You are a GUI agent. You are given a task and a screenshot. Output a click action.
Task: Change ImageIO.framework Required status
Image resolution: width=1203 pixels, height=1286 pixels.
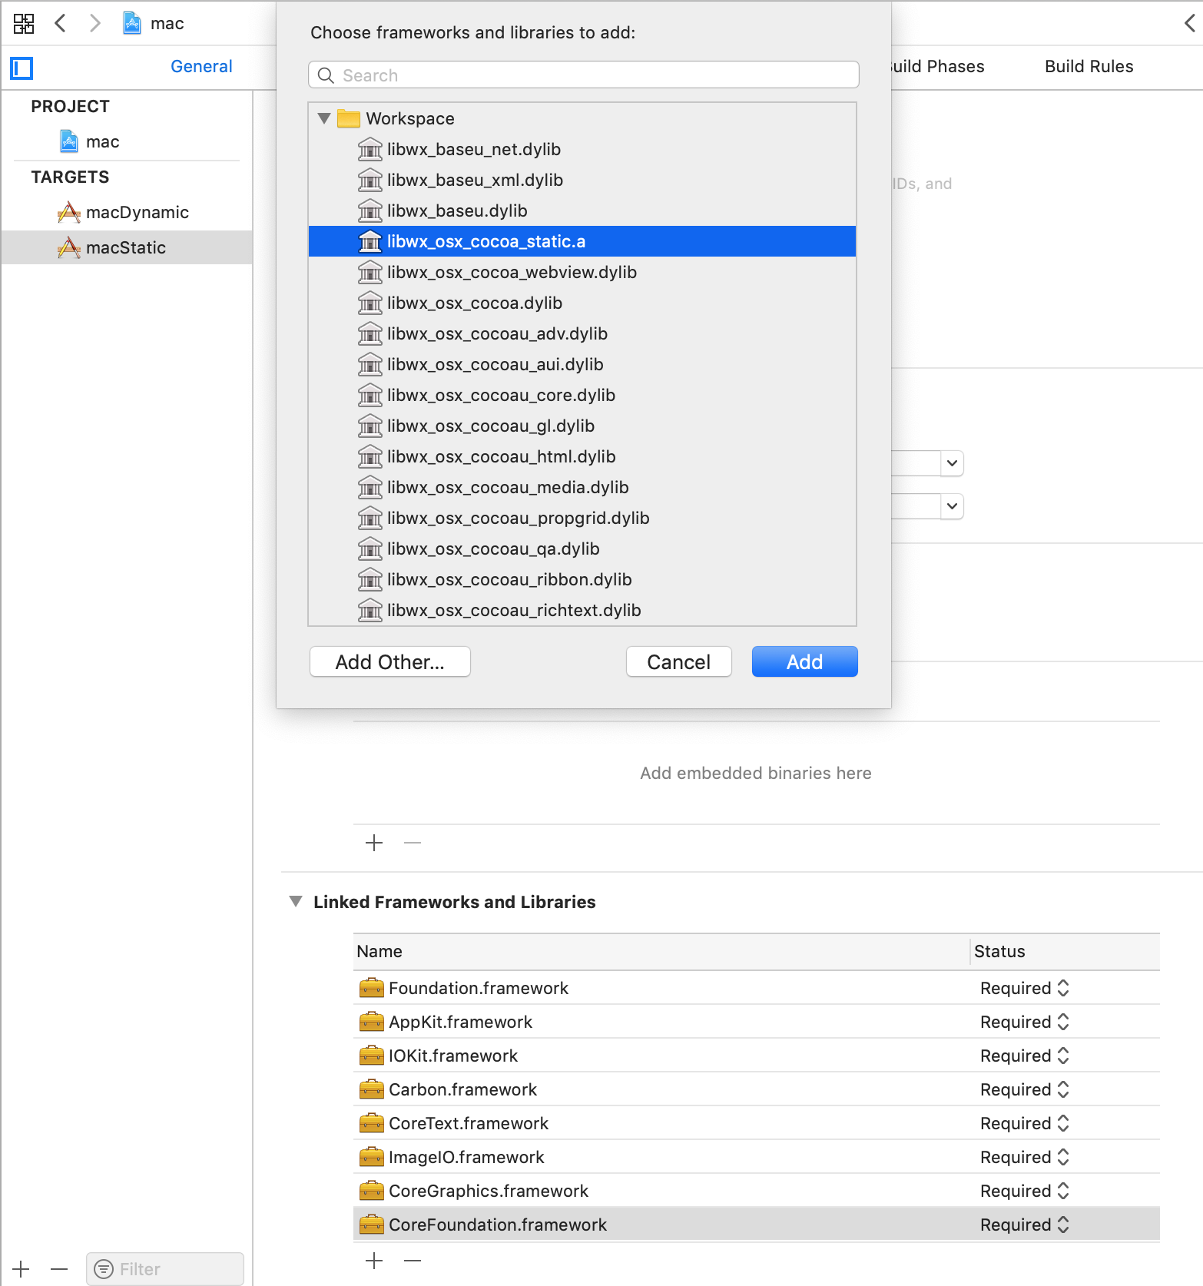coord(1025,1157)
